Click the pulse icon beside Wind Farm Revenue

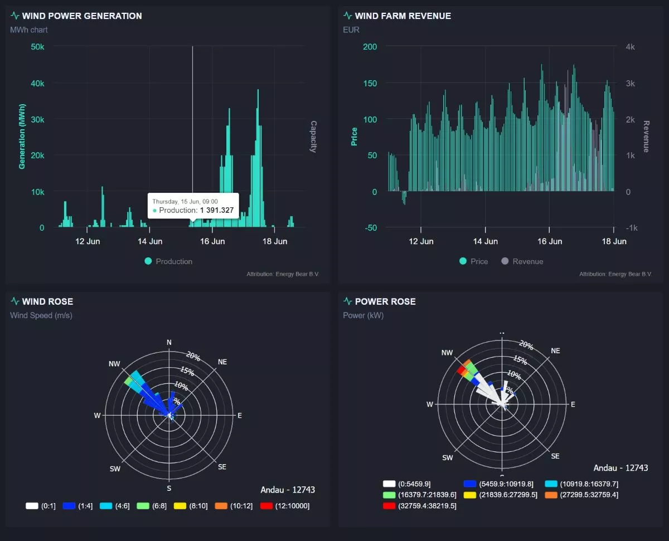[x=347, y=16]
